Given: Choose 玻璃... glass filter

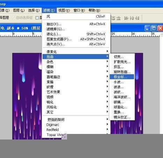Looking at the screenshot, I should click(122, 102).
